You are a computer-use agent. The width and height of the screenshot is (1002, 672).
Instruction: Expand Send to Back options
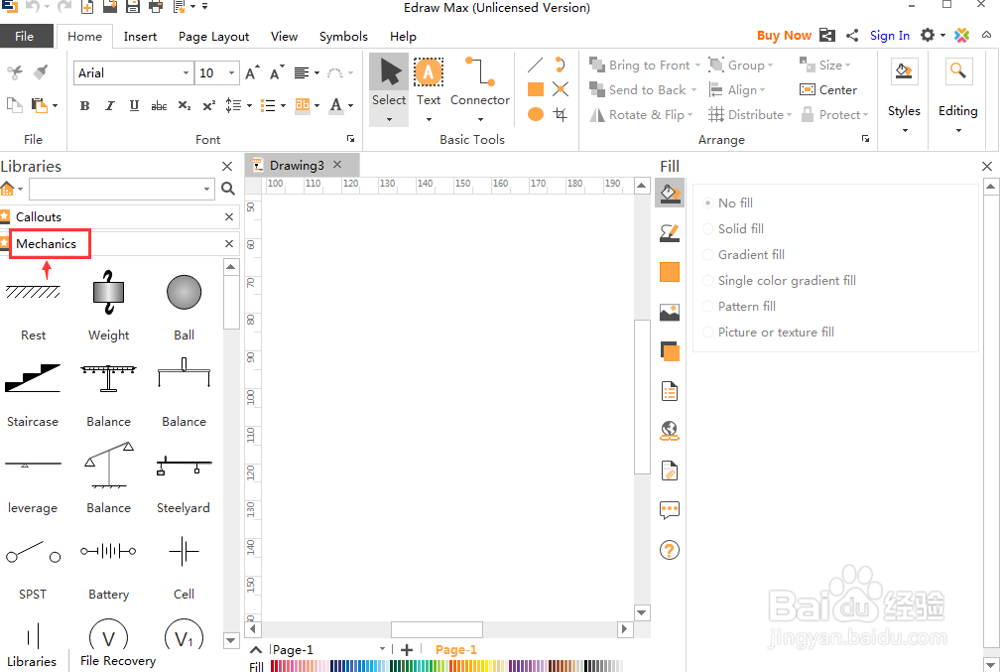(x=693, y=90)
